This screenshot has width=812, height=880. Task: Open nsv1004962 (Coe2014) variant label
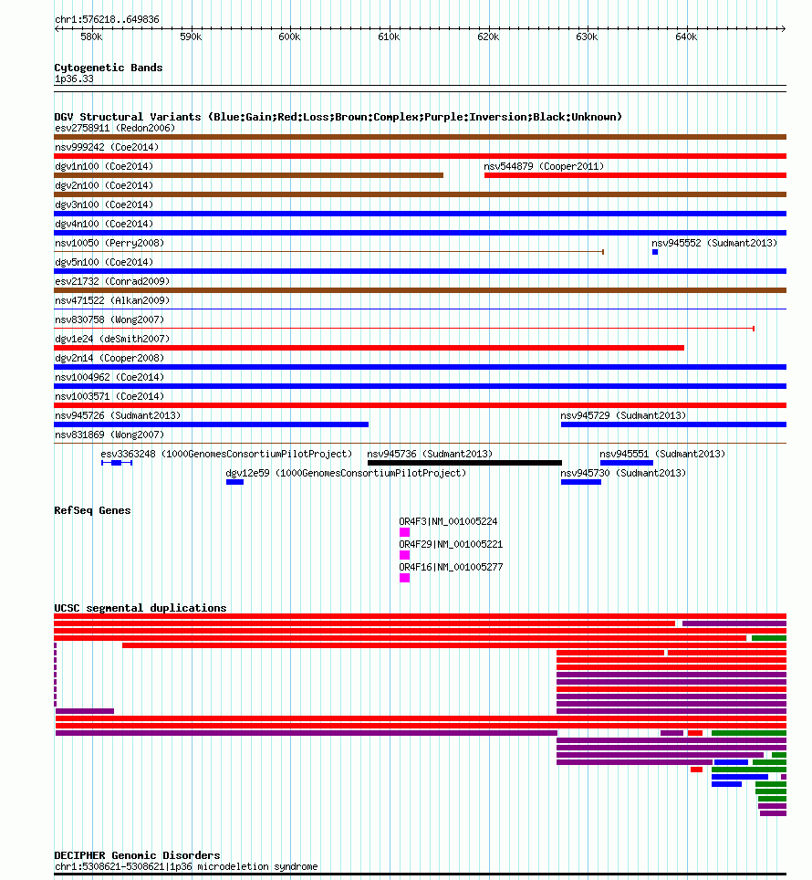(109, 377)
